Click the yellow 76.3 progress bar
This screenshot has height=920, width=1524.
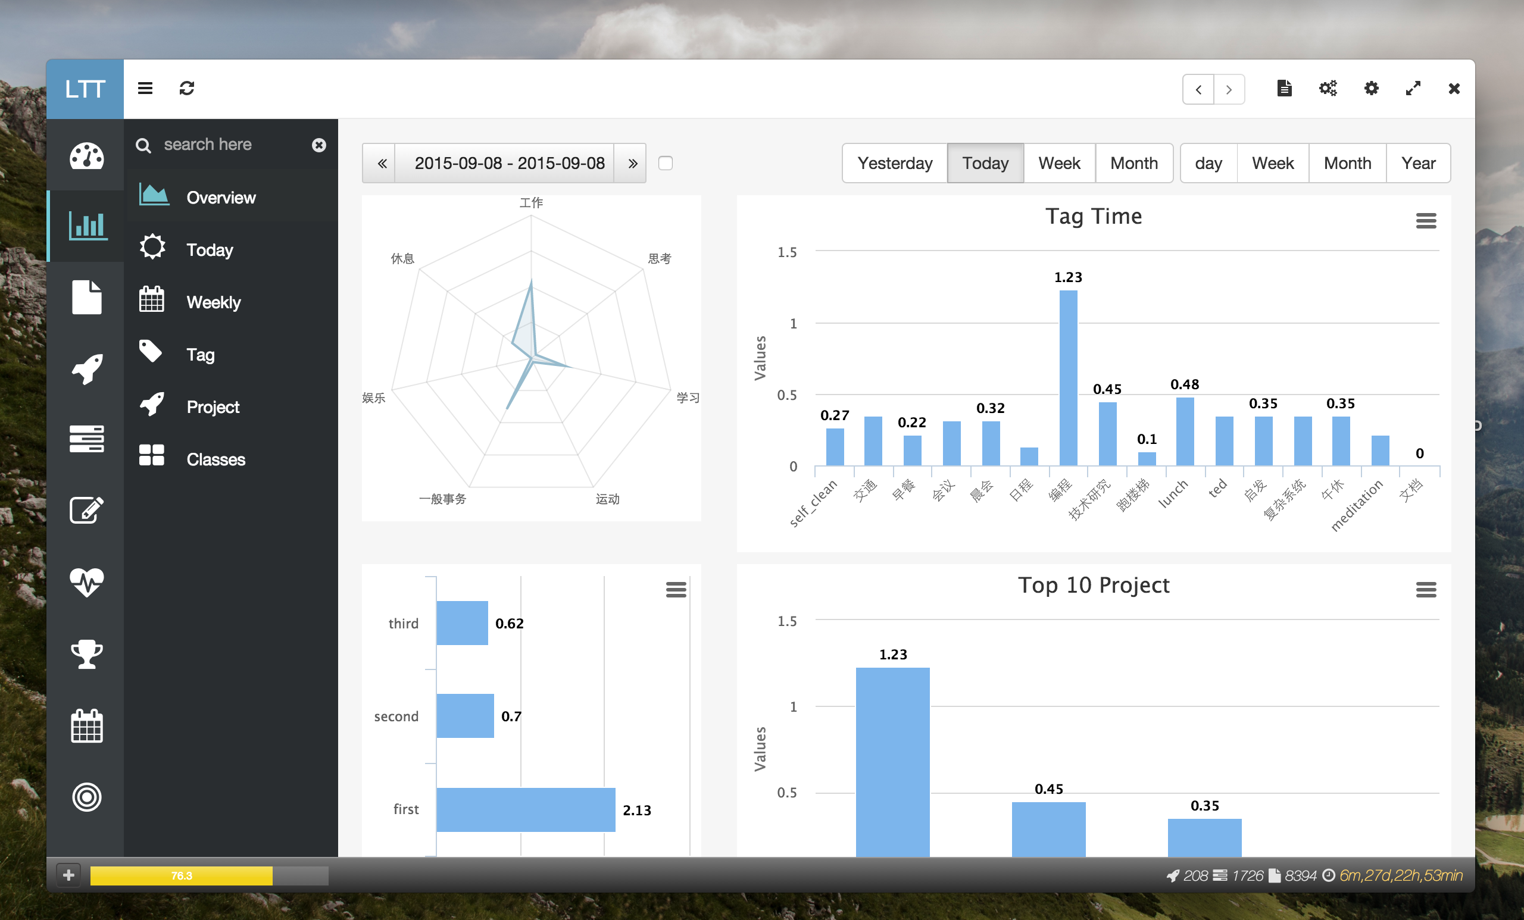pos(181,875)
